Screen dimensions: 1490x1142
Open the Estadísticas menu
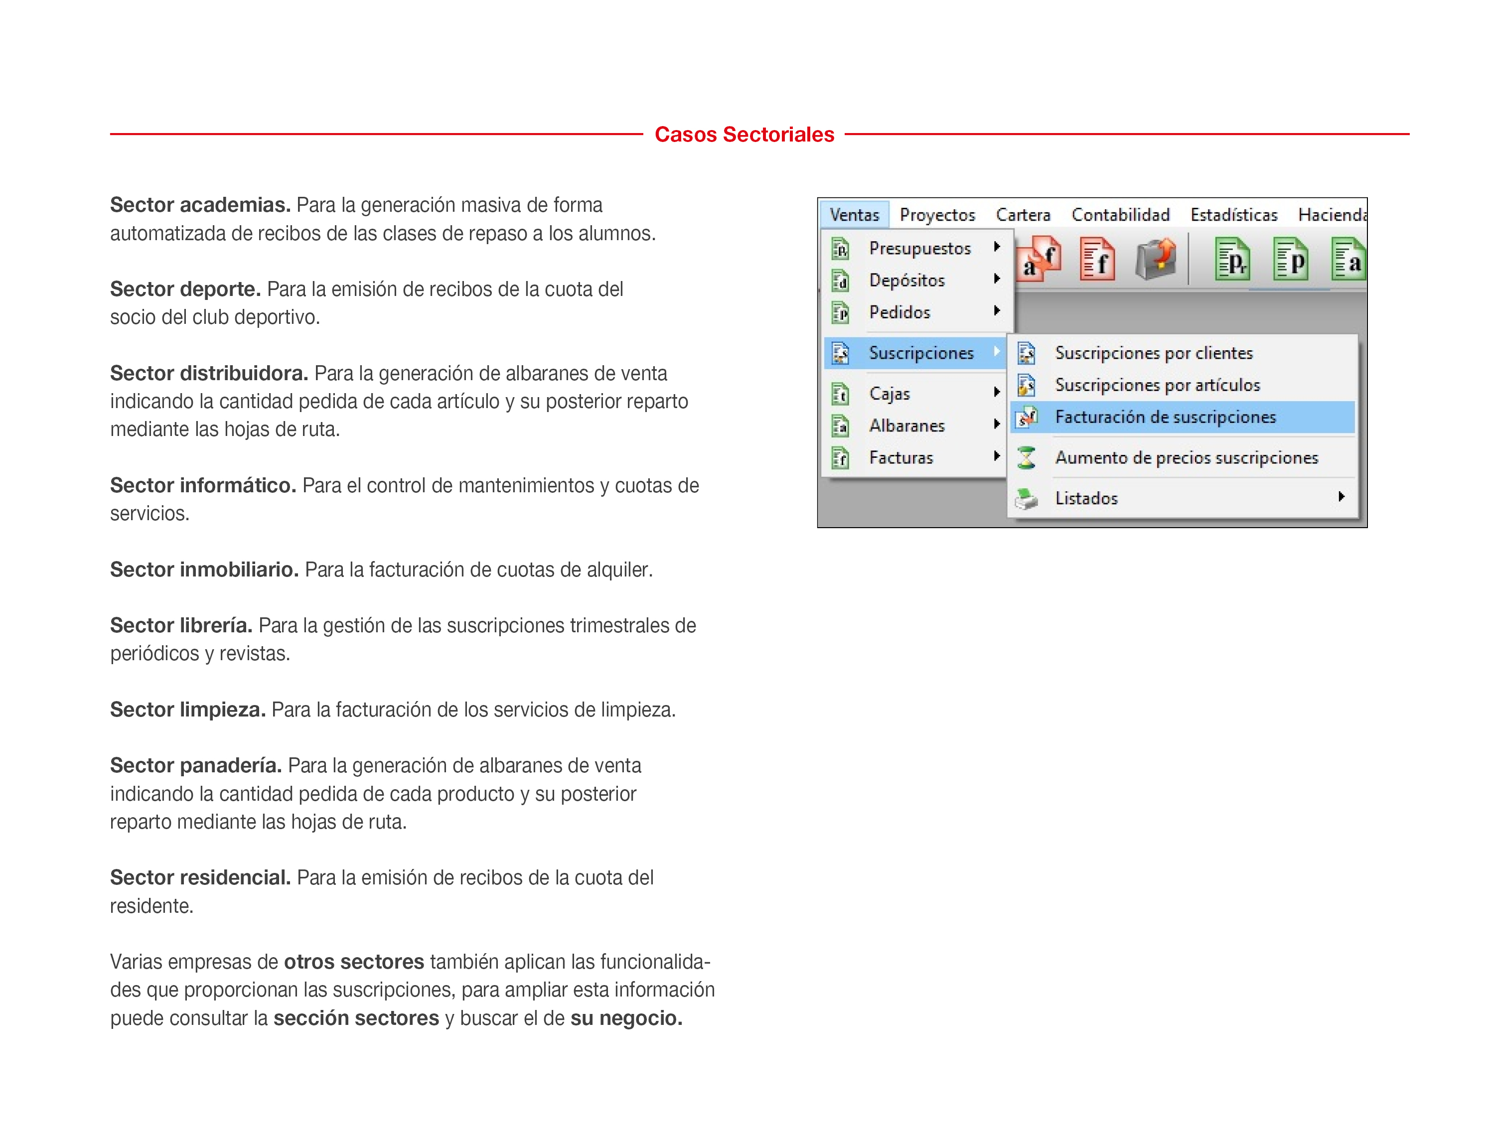click(1234, 215)
